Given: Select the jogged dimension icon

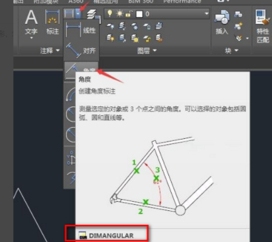Looking at the screenshot, I should [x=71, y=178].
